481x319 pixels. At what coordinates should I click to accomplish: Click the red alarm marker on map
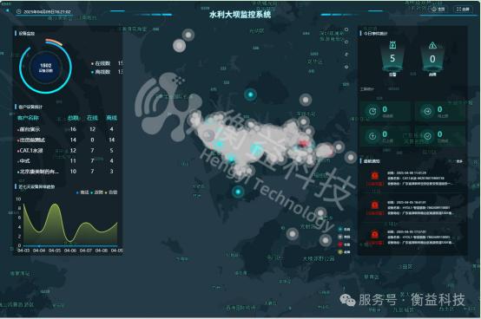coord(304,143)
